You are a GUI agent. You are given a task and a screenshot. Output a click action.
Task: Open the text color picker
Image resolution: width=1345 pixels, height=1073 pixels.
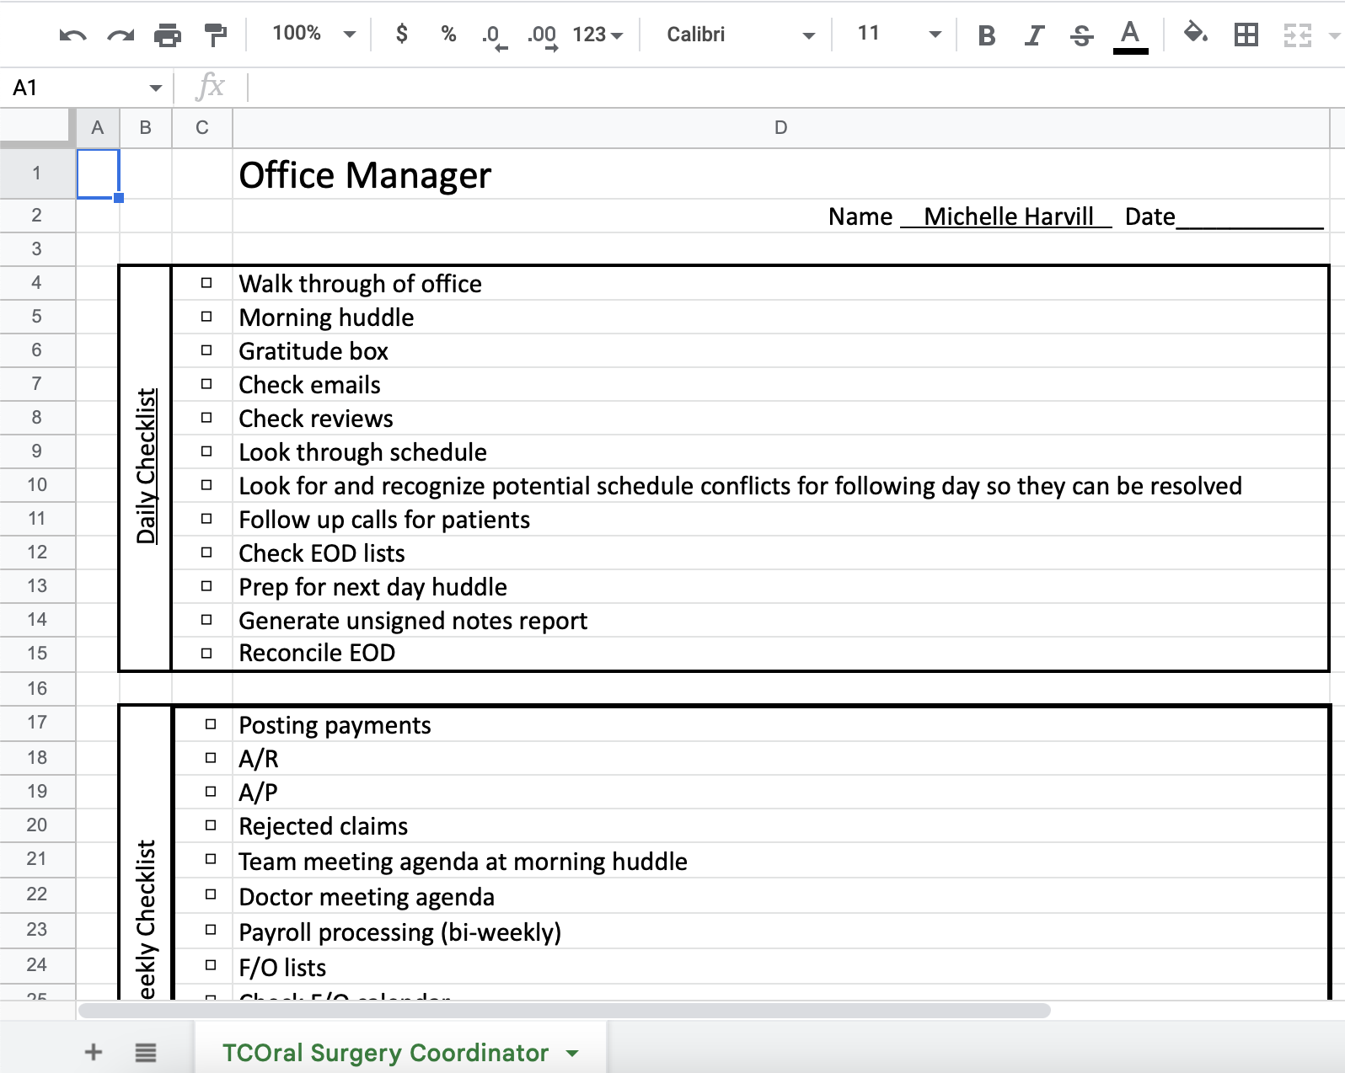(x=1130, y=36)
